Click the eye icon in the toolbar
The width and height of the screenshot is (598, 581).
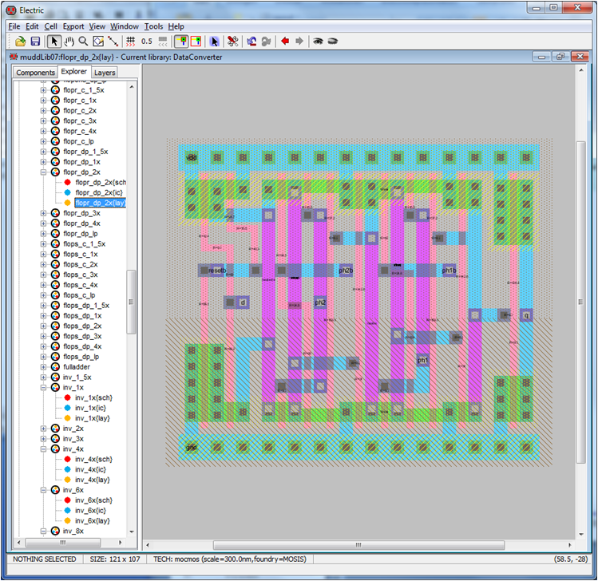click(318, 41)
